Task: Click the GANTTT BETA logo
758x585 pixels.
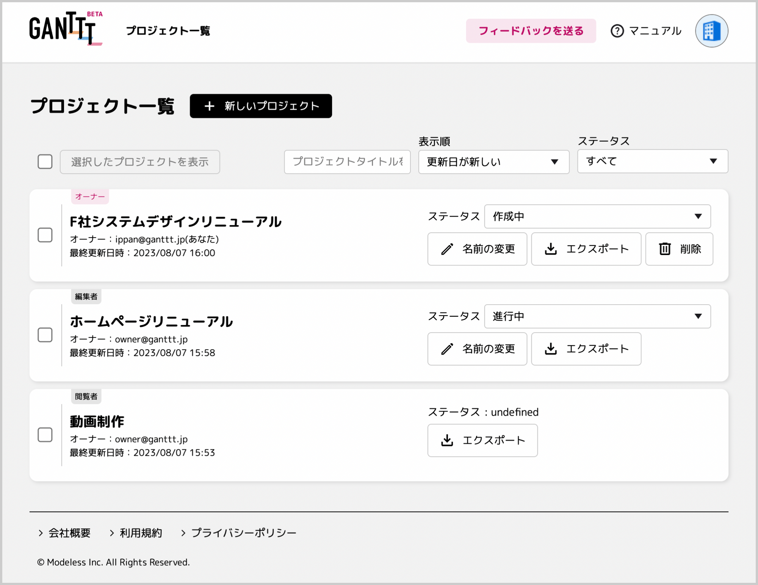Action: coord(66,29)
